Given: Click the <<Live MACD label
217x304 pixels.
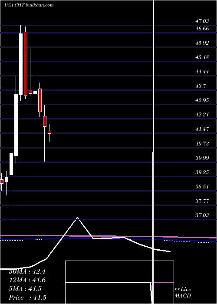Looking at the screenshot, I should (183, 293).
